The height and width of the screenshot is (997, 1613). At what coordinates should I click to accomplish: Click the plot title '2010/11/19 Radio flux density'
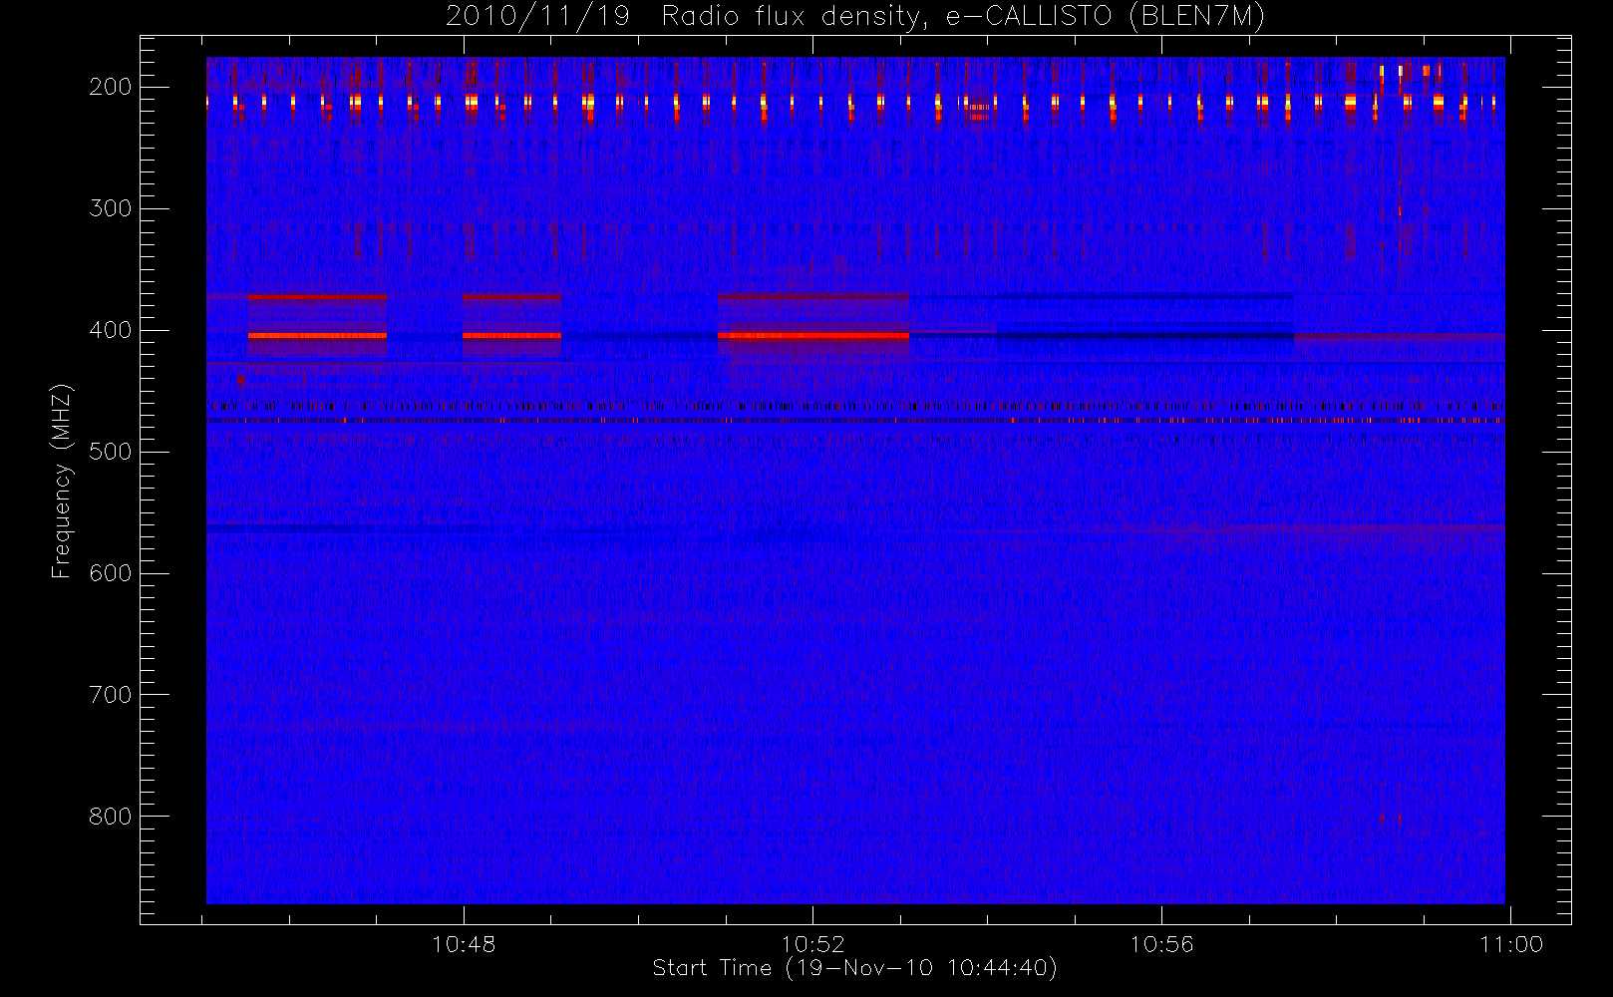(854, 17)
